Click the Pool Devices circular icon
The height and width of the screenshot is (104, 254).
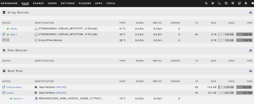[4, 50]
